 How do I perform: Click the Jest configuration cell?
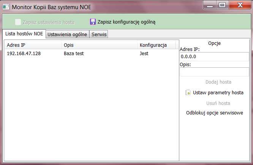tap(144, 54)
